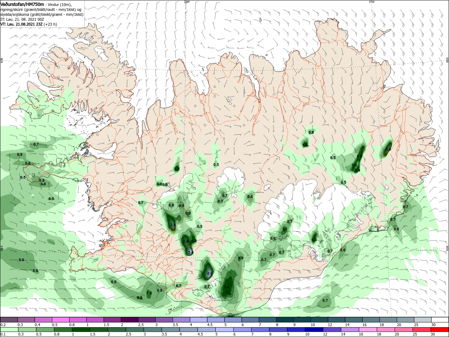Click the VT: Lau. 21.08.2021 23Z (+23 h) line
The width and height of the screenshot is (449, 337).
click(29, 24)
